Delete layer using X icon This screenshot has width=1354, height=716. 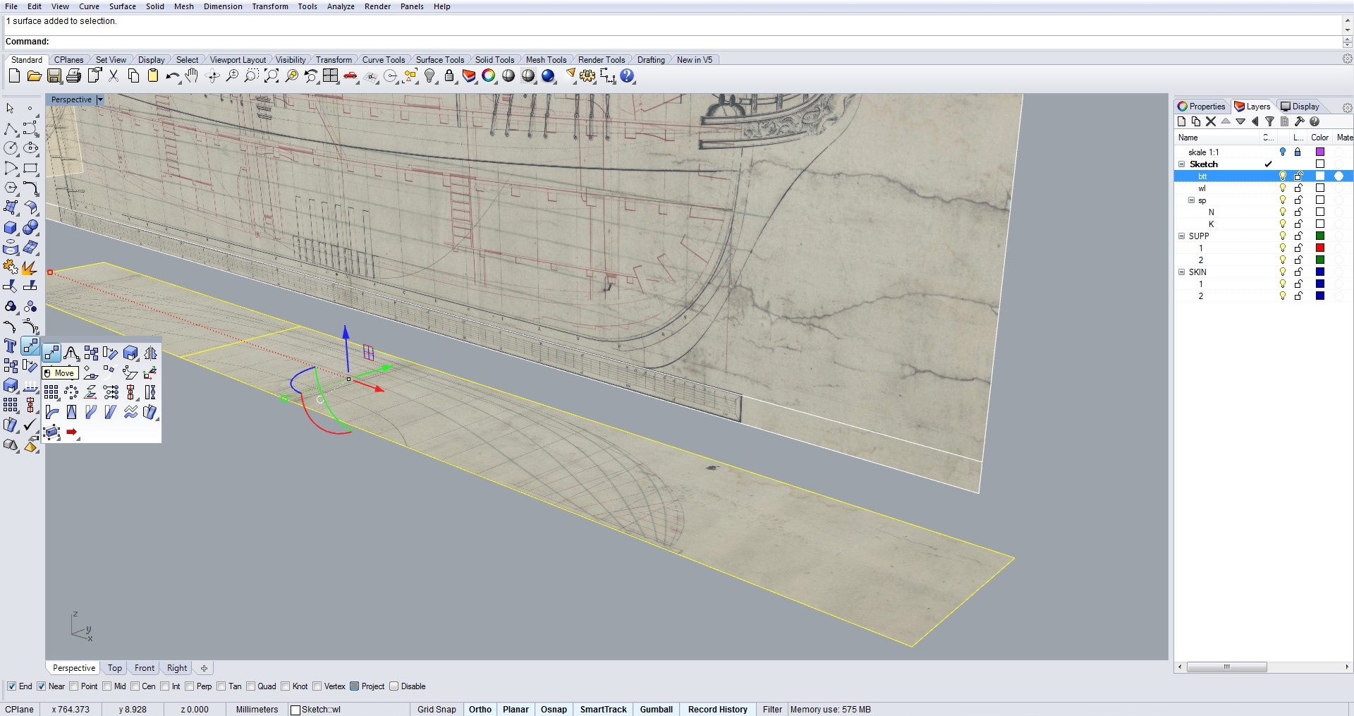[x=1211, y=121]
